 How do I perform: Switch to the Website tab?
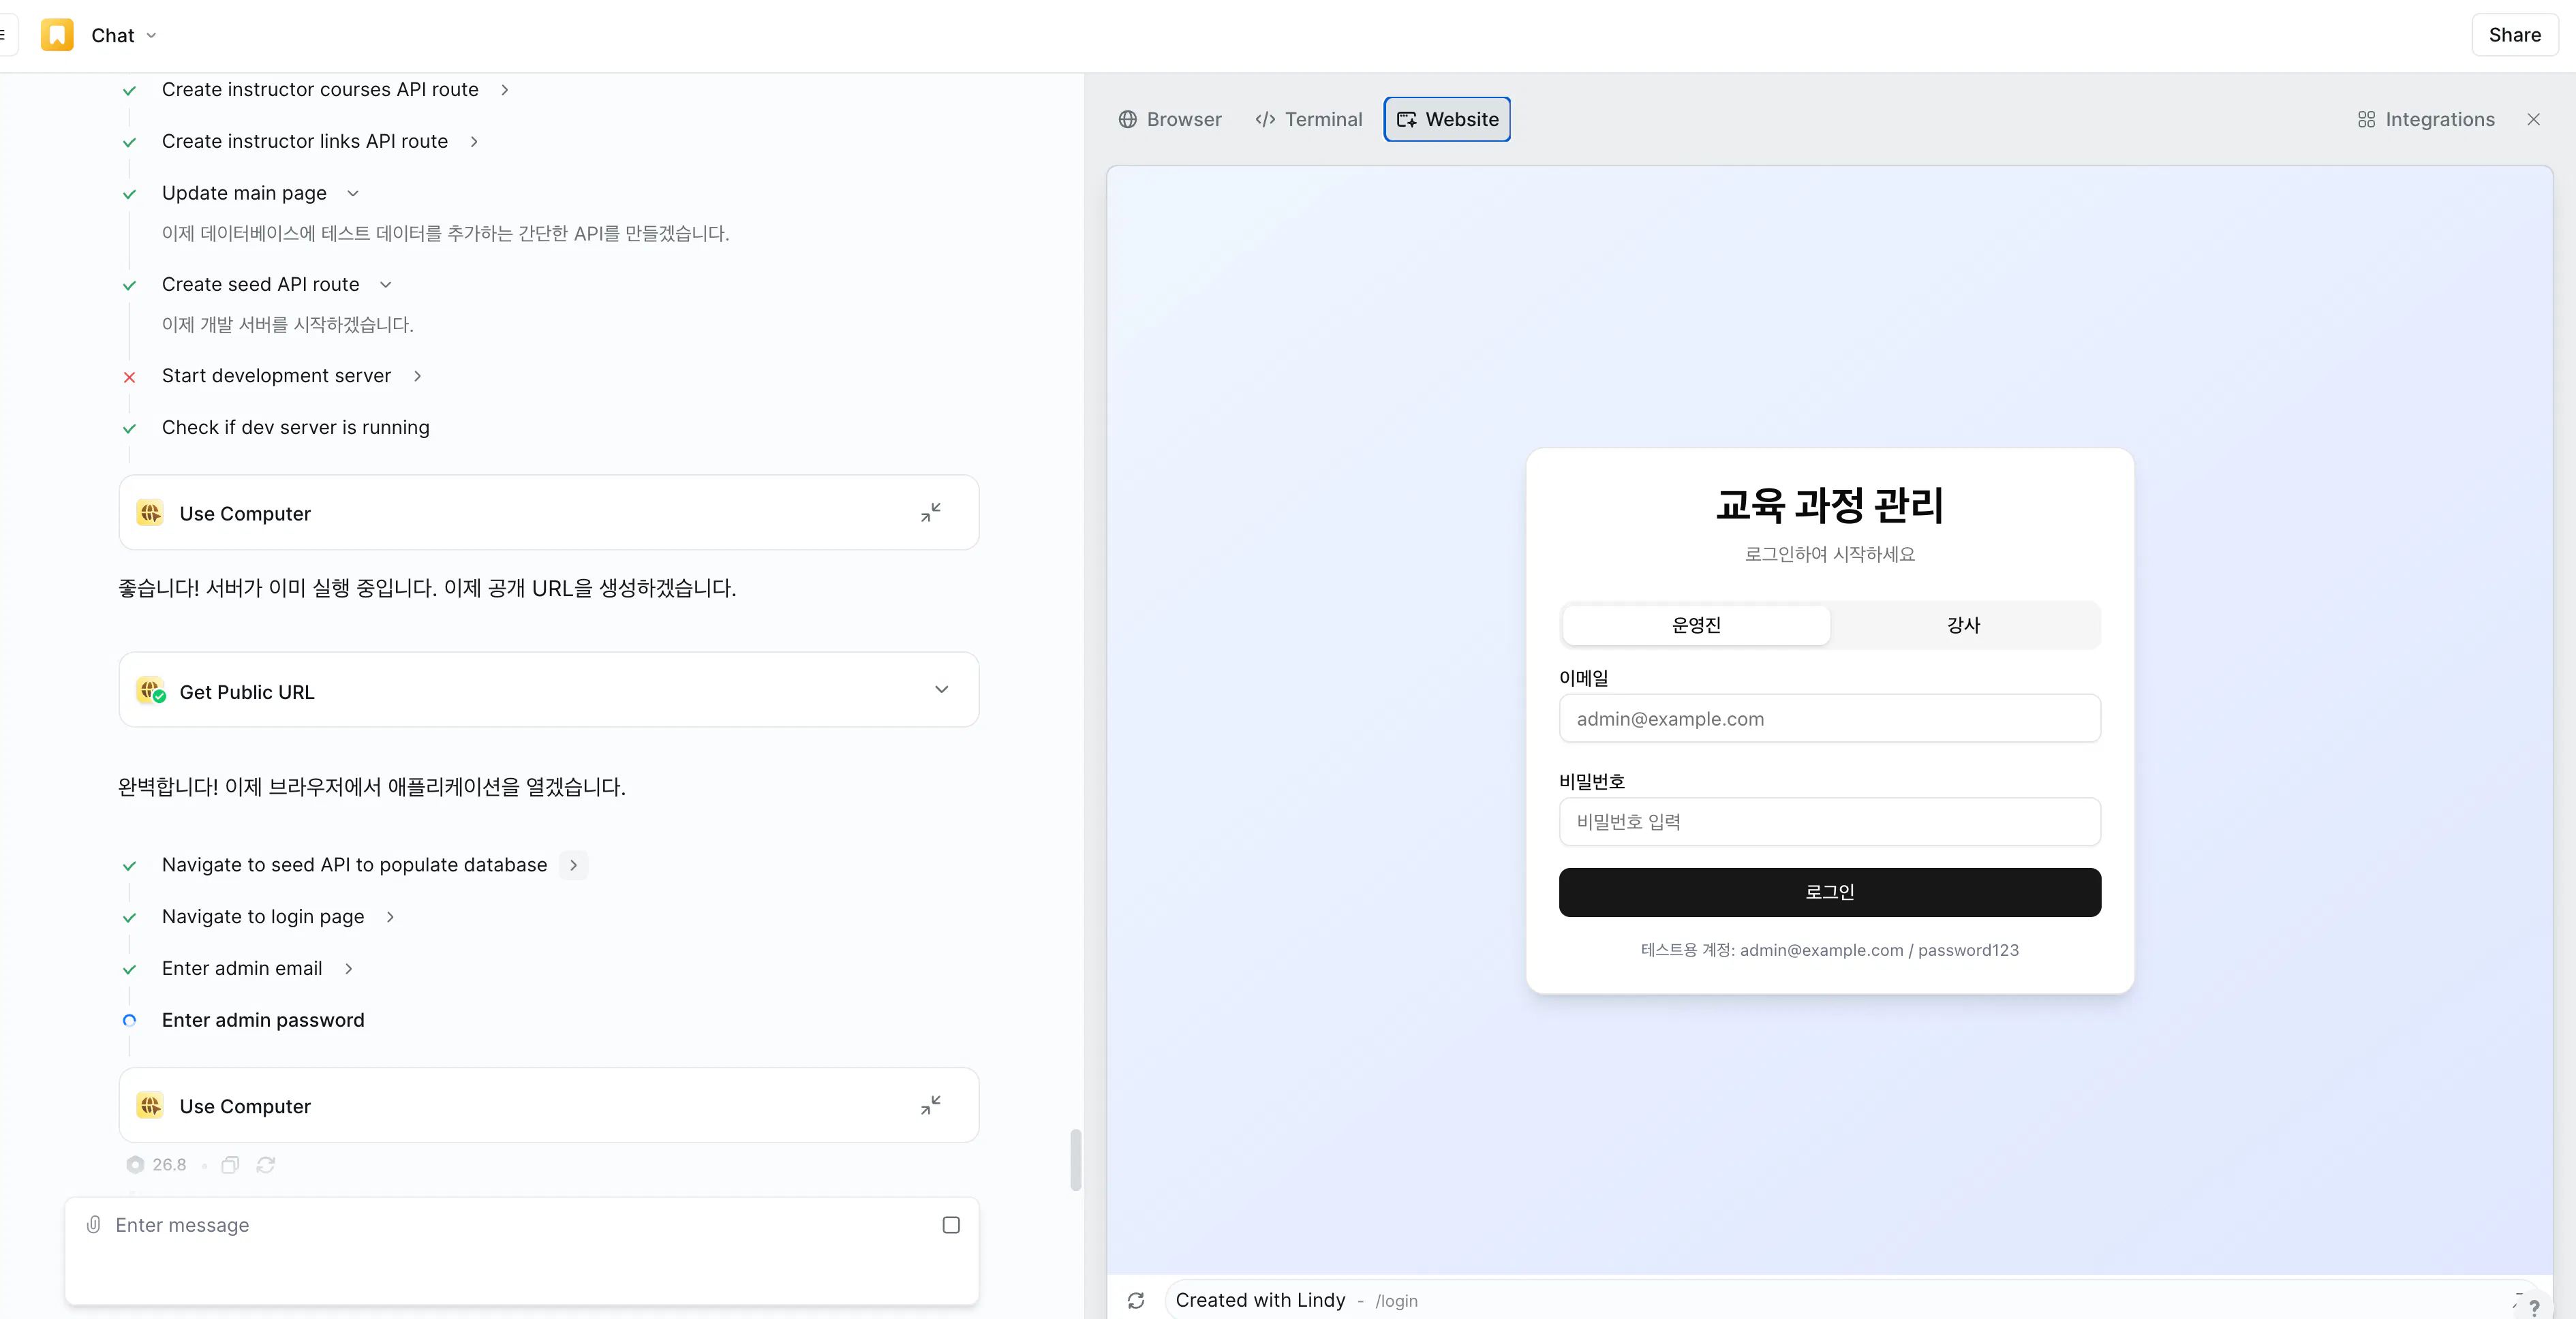[1446, 119]
